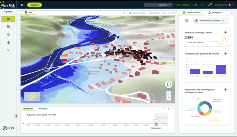Click the 19:00 timeline marker
The height and width of the screenshot is (137, 237).
[156, 123]
